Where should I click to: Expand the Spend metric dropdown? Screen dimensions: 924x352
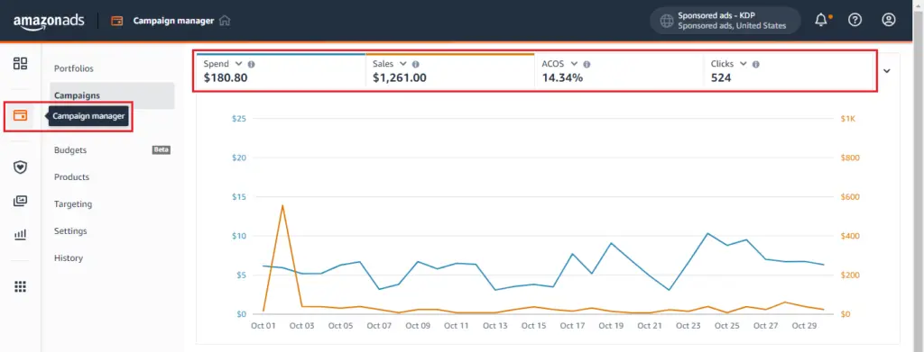[238, 63]
